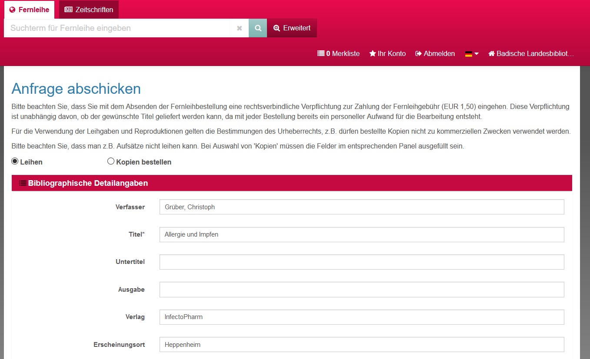The image size is (590, 359).
Task: Clear the search field with the X icon
Action: click(x=239, y=28)
